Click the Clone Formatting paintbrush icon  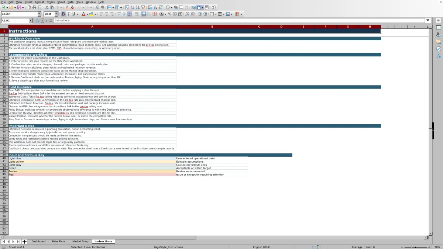click(67, 7)
